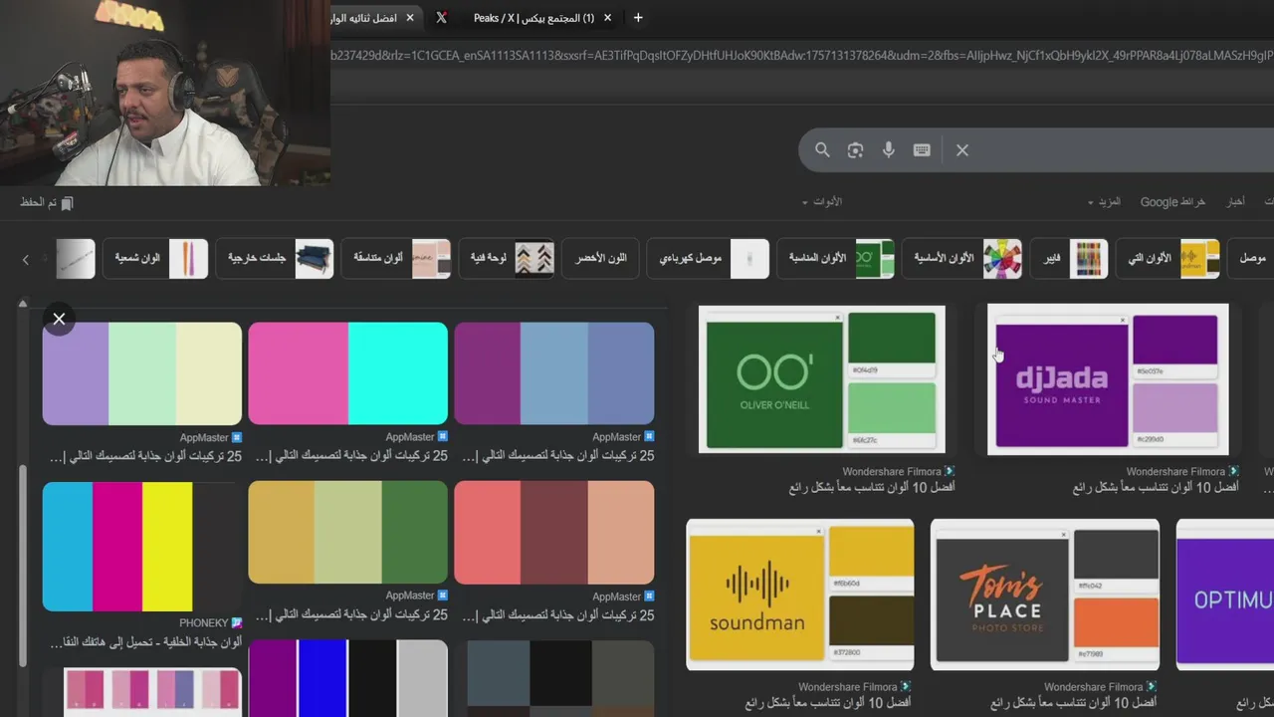Image resolution: width=1274 pixels, height=717 pixels.
Task: Select the الألوان الأساسية suggestion chip
Action: [x=962, y=259]
